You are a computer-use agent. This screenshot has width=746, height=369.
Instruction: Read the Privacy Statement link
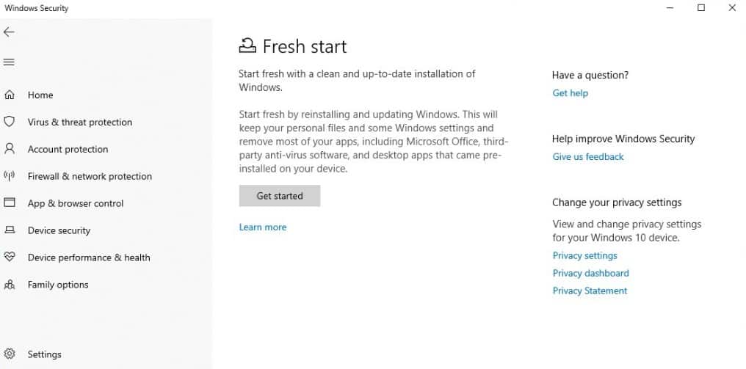point(590,291)
